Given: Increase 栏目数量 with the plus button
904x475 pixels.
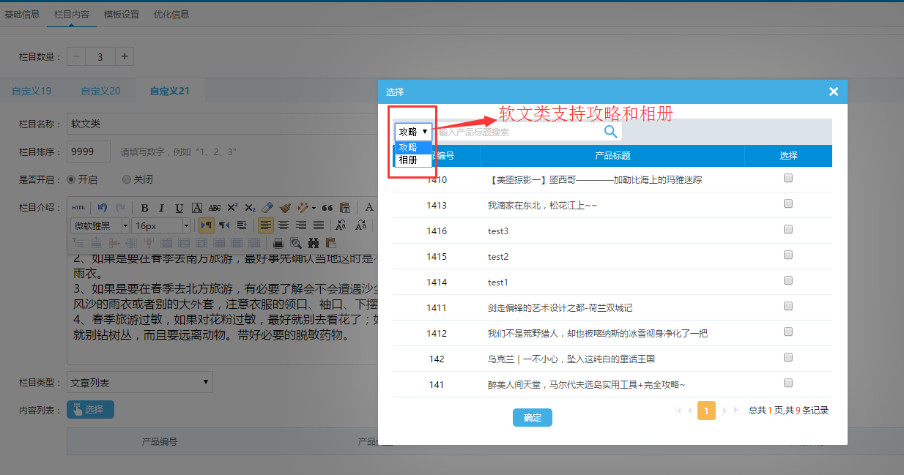Looking at the screenshot, I should [x=124, y=56].
